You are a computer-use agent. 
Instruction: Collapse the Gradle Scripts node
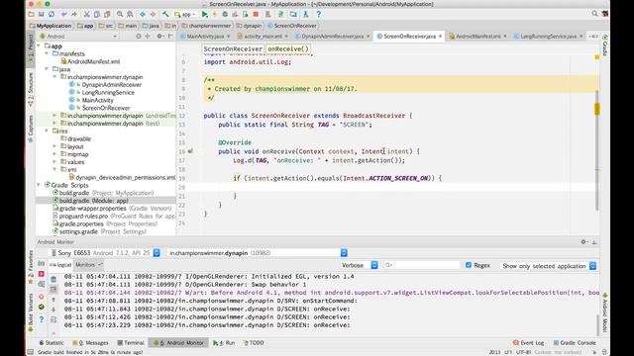pos(39,185)
